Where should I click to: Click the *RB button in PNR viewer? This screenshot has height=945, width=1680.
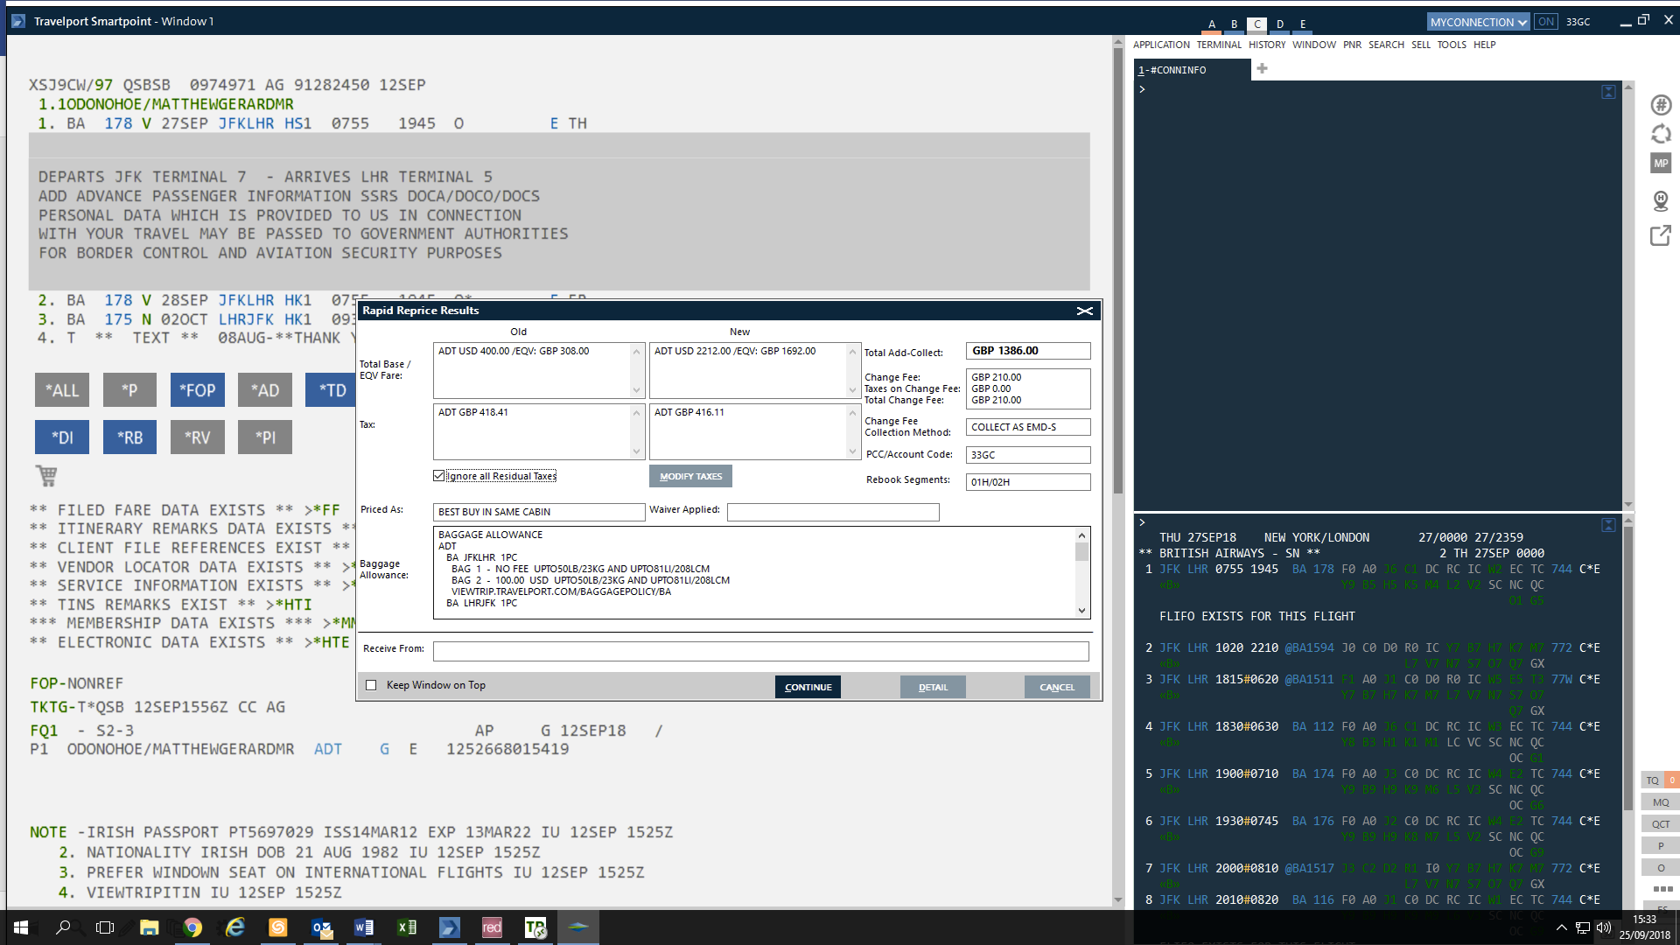[129, 437]
